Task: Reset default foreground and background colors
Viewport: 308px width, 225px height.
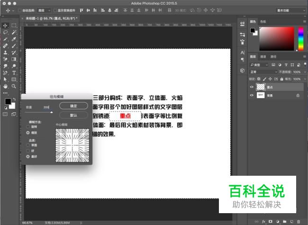Action: pyautogui.click(x=6, y=108)
